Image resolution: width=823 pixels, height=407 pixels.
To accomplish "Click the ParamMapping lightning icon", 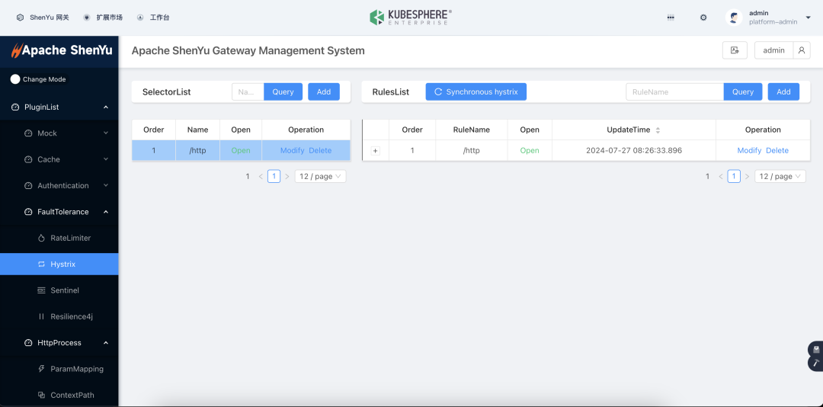I will tap(41, 369).
